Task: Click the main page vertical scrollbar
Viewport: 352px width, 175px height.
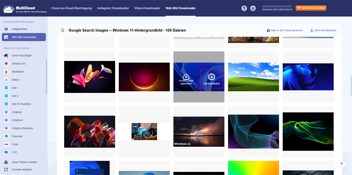Action: tap(351, 85)
